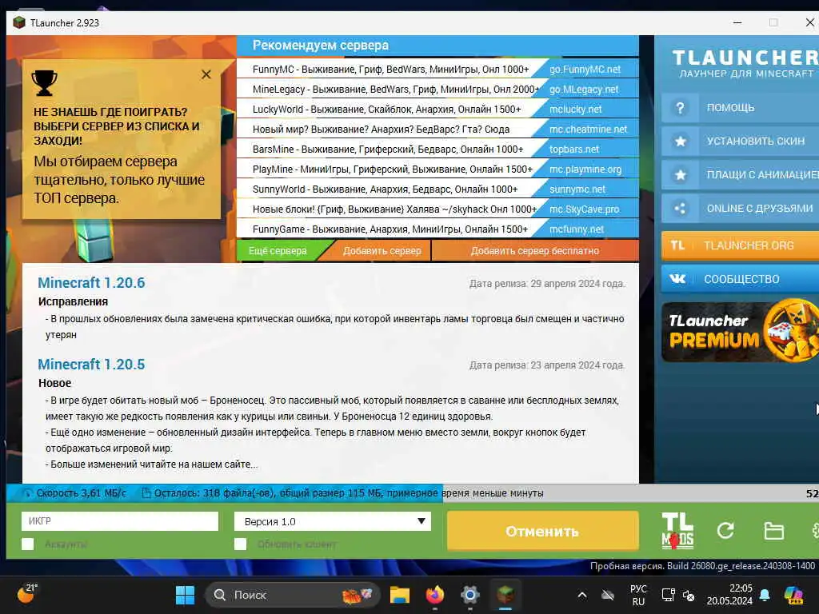Click Добавить сервер бесплатно button
The image size is (819, 614).
click(x=535, y=250)
